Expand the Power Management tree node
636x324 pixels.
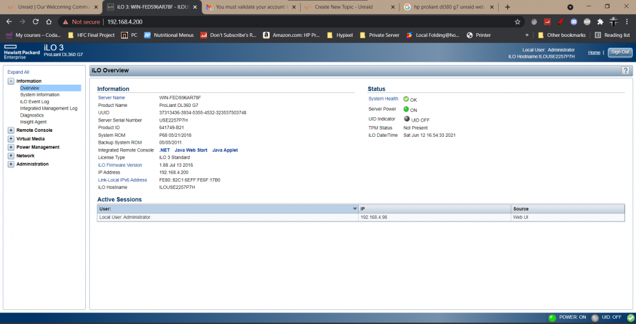point(11,148)
